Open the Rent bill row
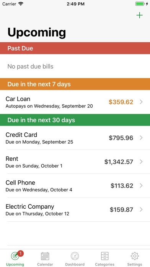The height and width of the screenshot is (267, 150). 75,162
